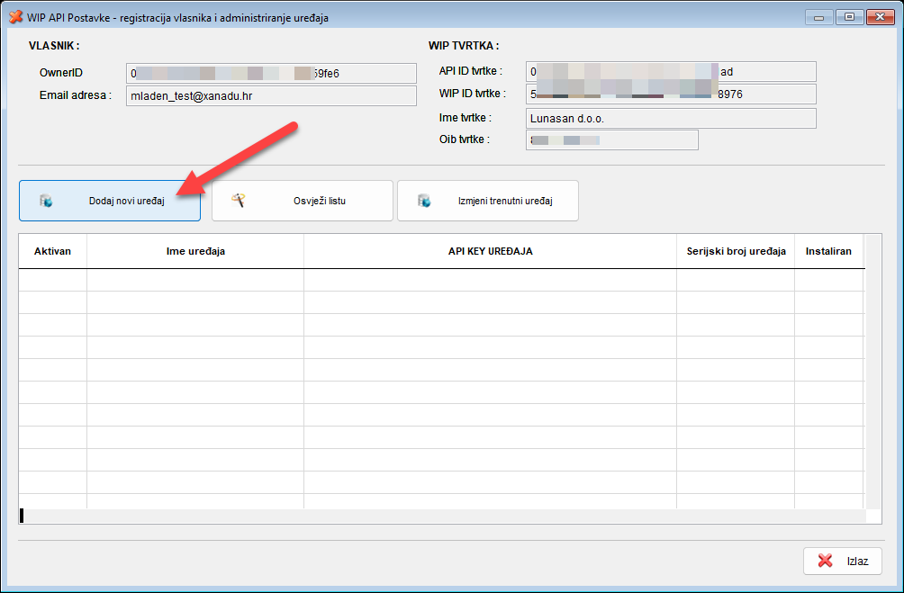The width and height of the screenshot is (904, 593).
Task: Click the edit icon on Izmjeni trenutni uređaj
Action: pyautogui.click(x=424, y=201)
